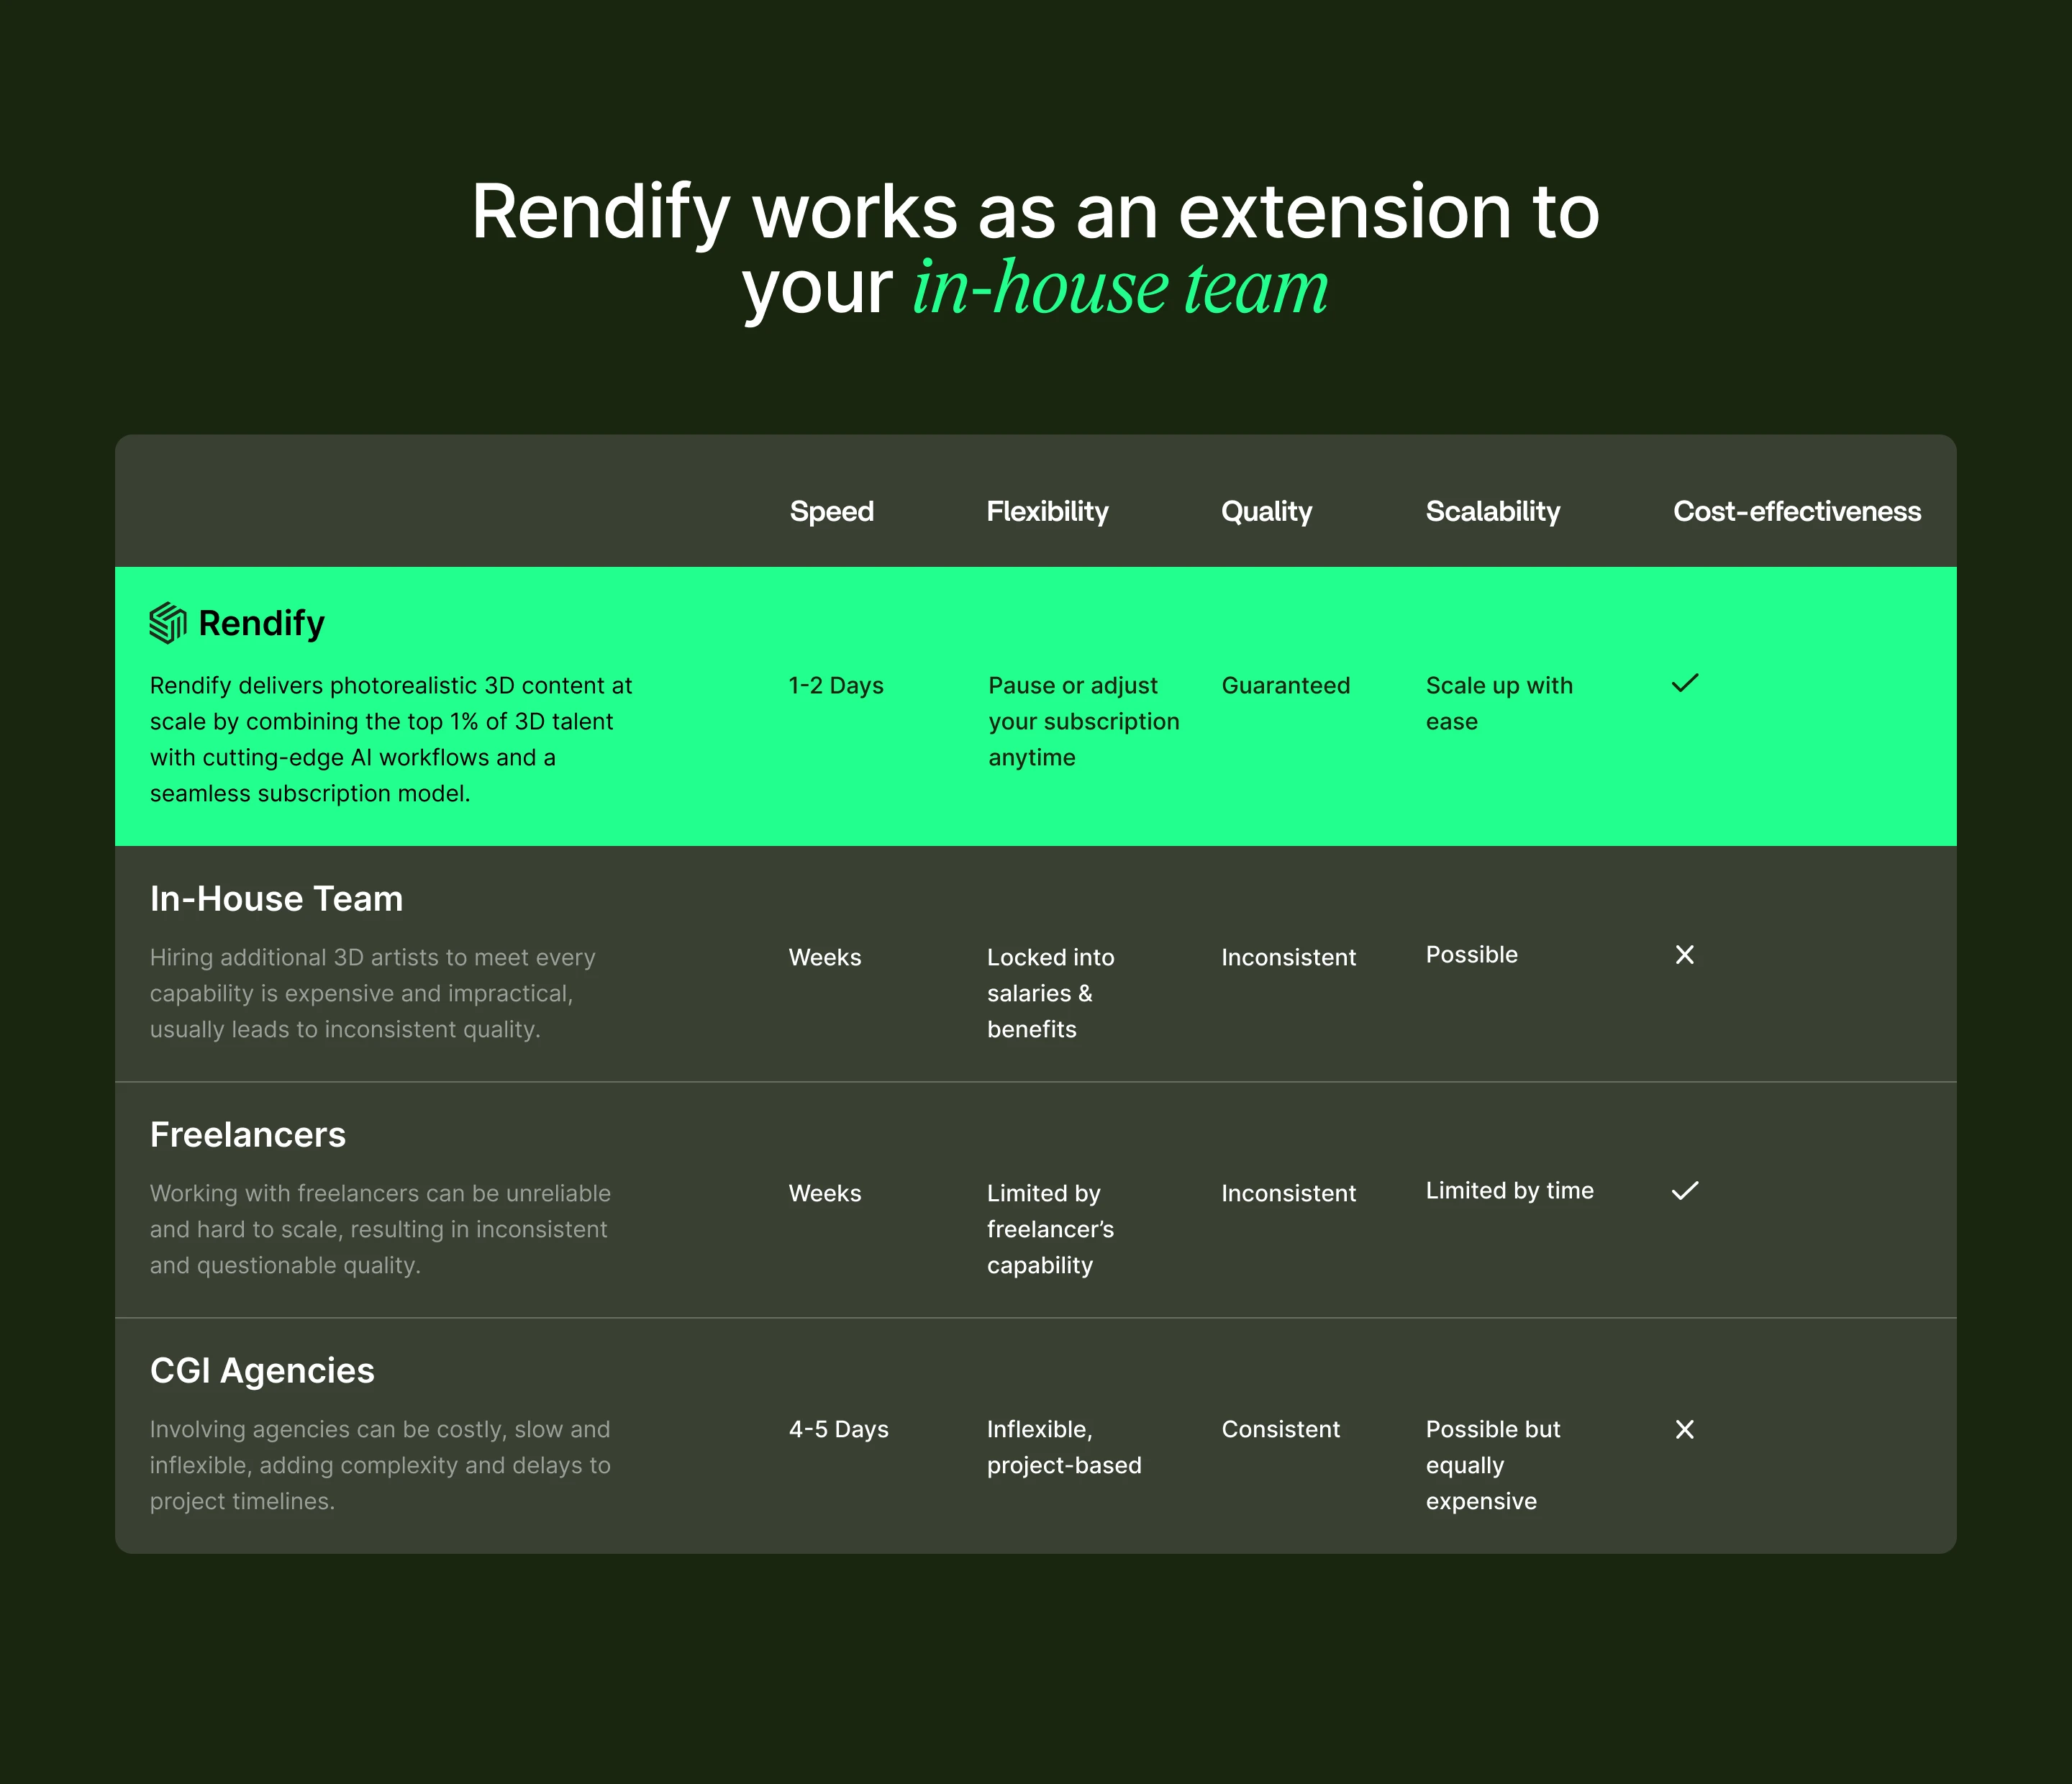Click the '4-5 Days' speed value

[x=838, y=1429]
